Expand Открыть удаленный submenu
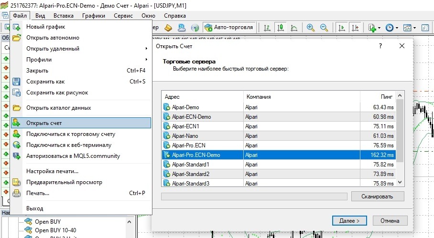The width and height of the screenshot is (434, 238). tap(81, 49)
